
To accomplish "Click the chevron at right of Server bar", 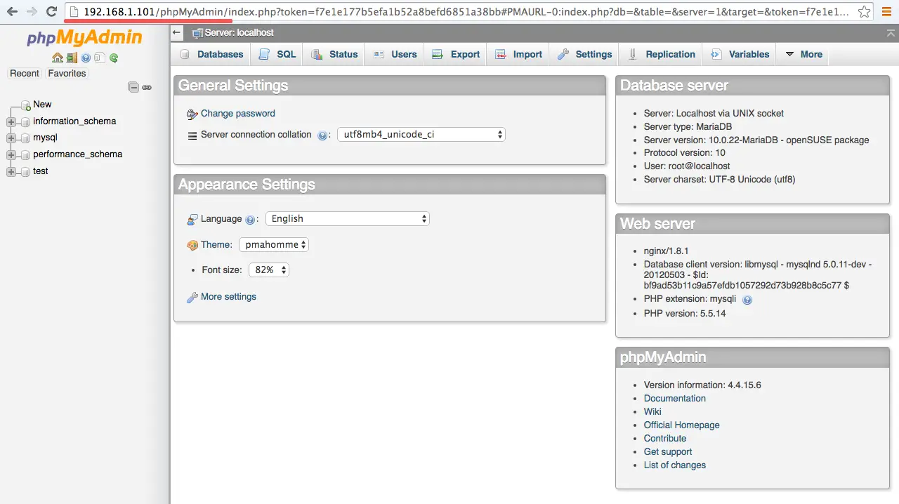I will [891, 32].
